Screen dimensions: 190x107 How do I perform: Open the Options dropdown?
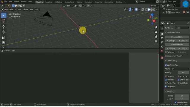tap(154, 6)
